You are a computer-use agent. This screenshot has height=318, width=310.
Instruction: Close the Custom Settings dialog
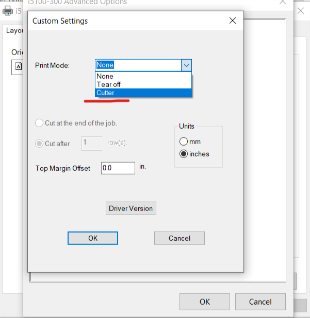click(x=233, y=21)
